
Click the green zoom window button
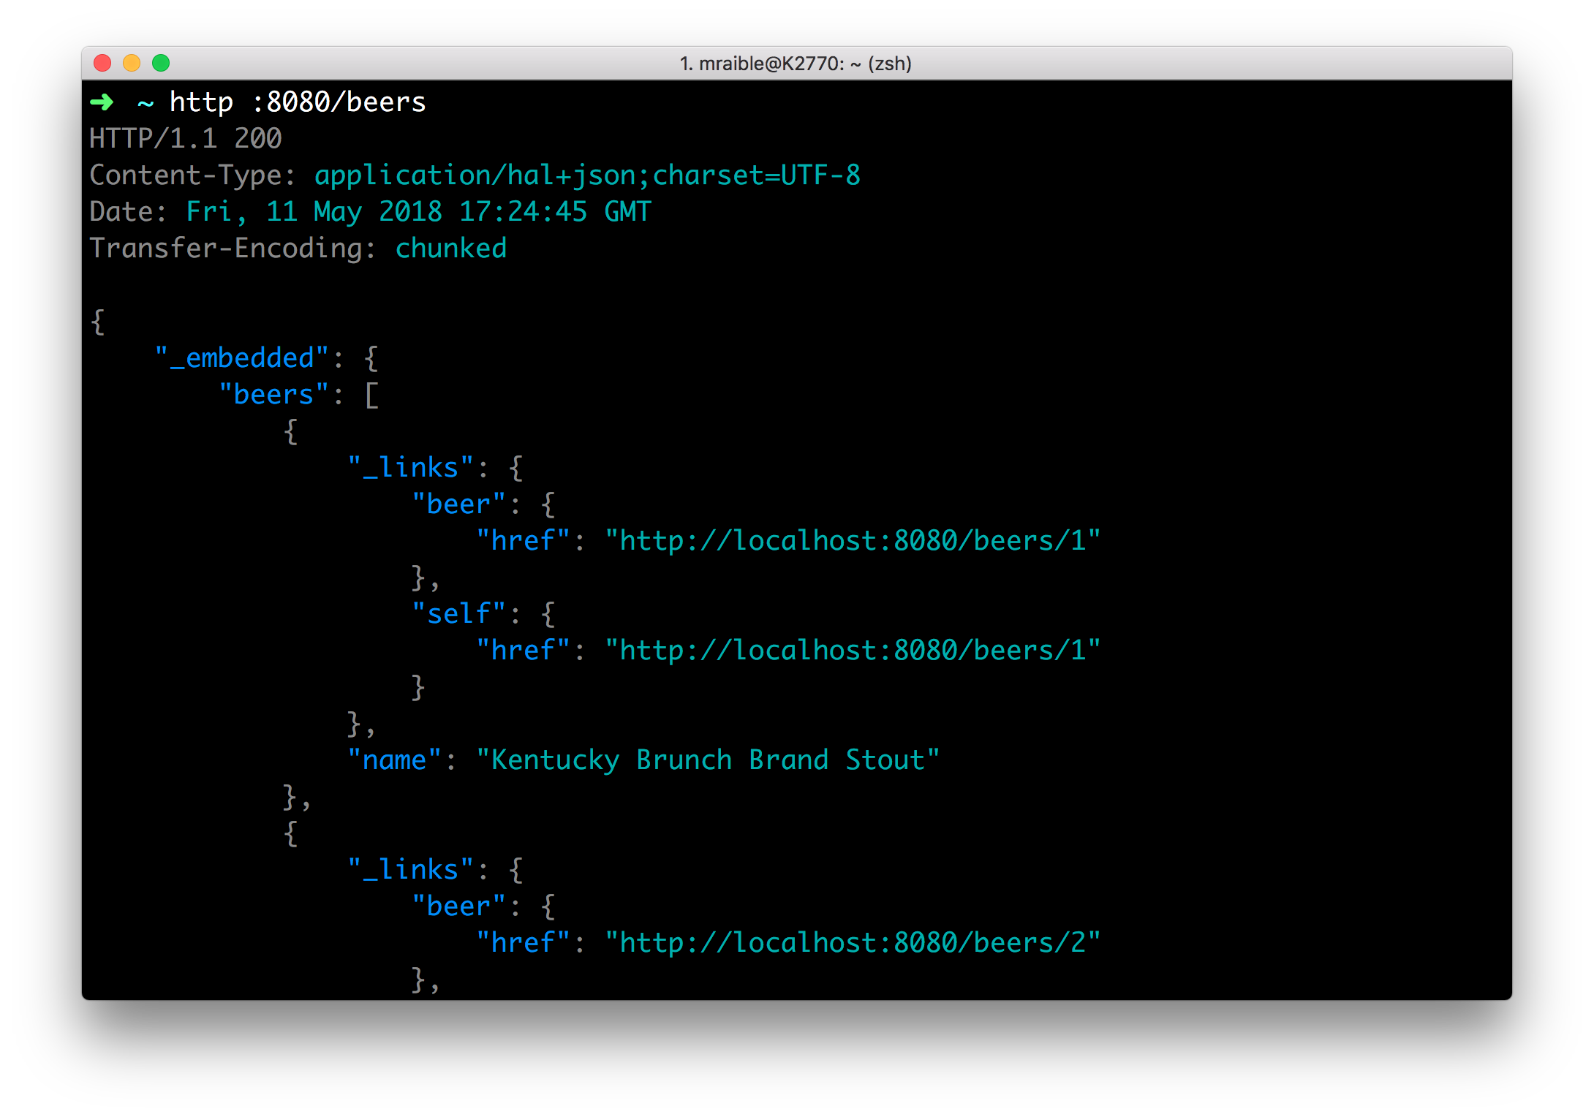click(x=161, y=64)
